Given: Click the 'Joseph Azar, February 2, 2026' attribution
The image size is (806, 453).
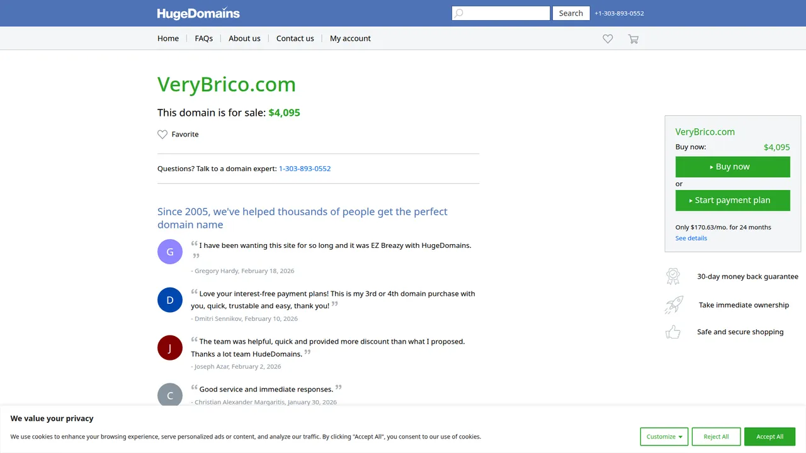Looking at the screenshot, I should [236, 367].
